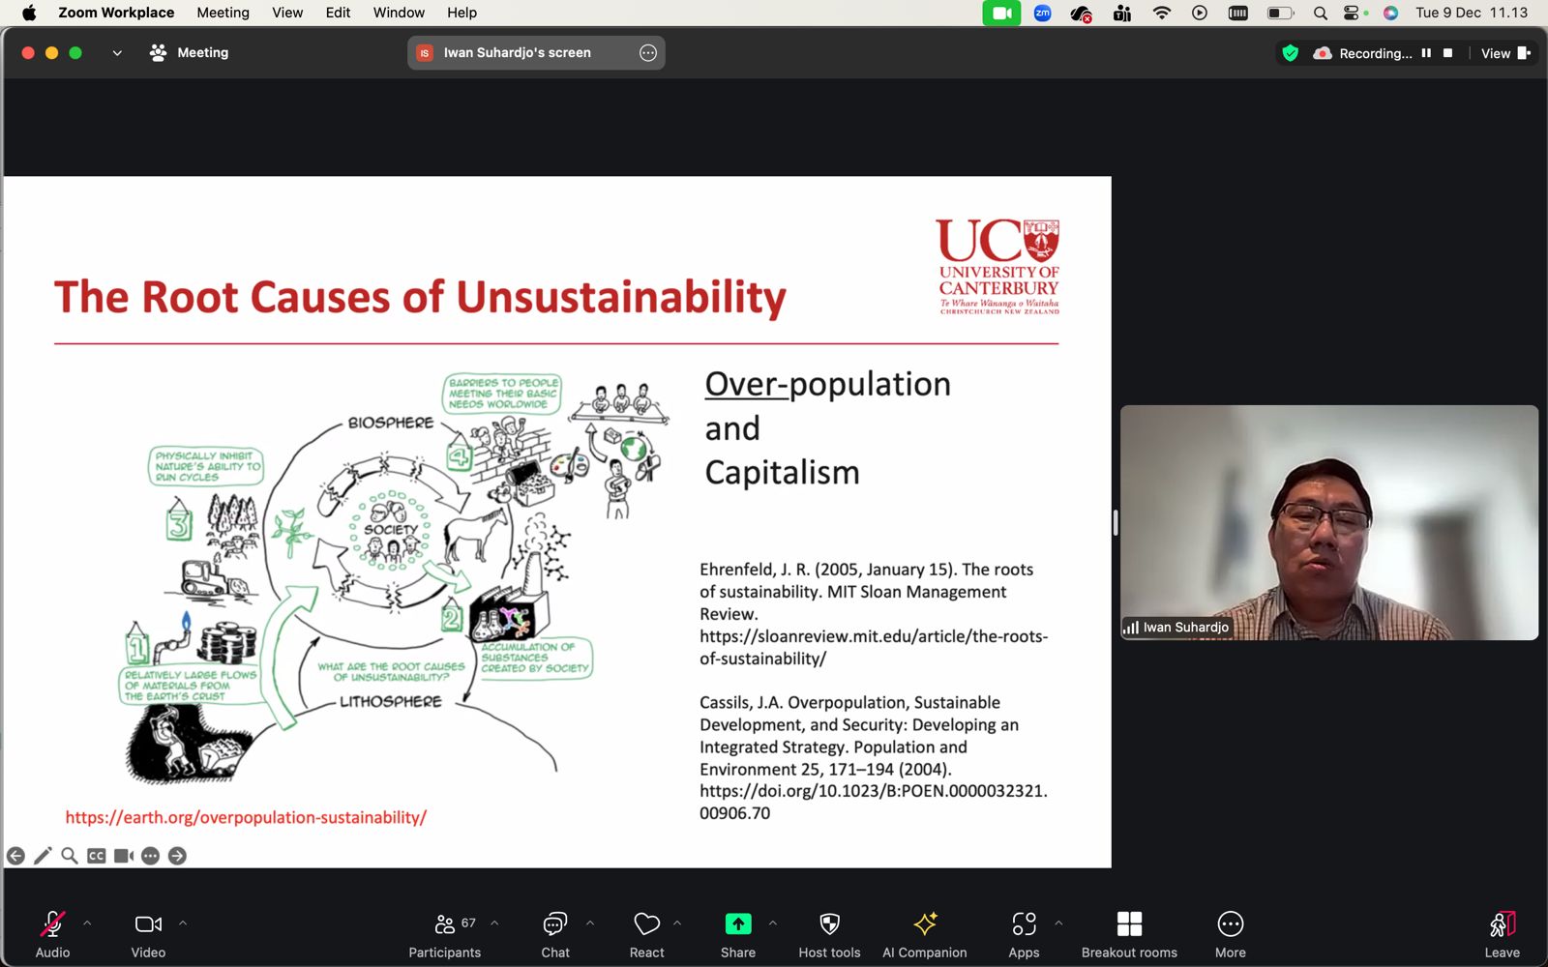Image resolution: width=1548 pixels, height=967 pixels.
Task: Select the pen annotation tool on slide
Action: pos(43,856)
